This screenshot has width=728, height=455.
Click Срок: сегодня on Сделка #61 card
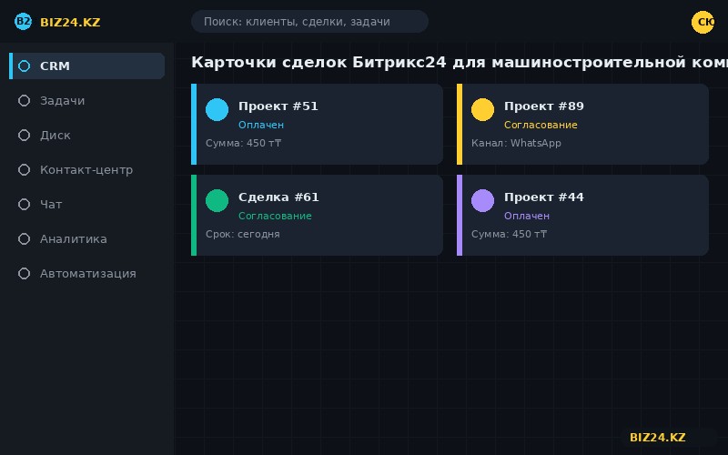[x=243, y=234]
